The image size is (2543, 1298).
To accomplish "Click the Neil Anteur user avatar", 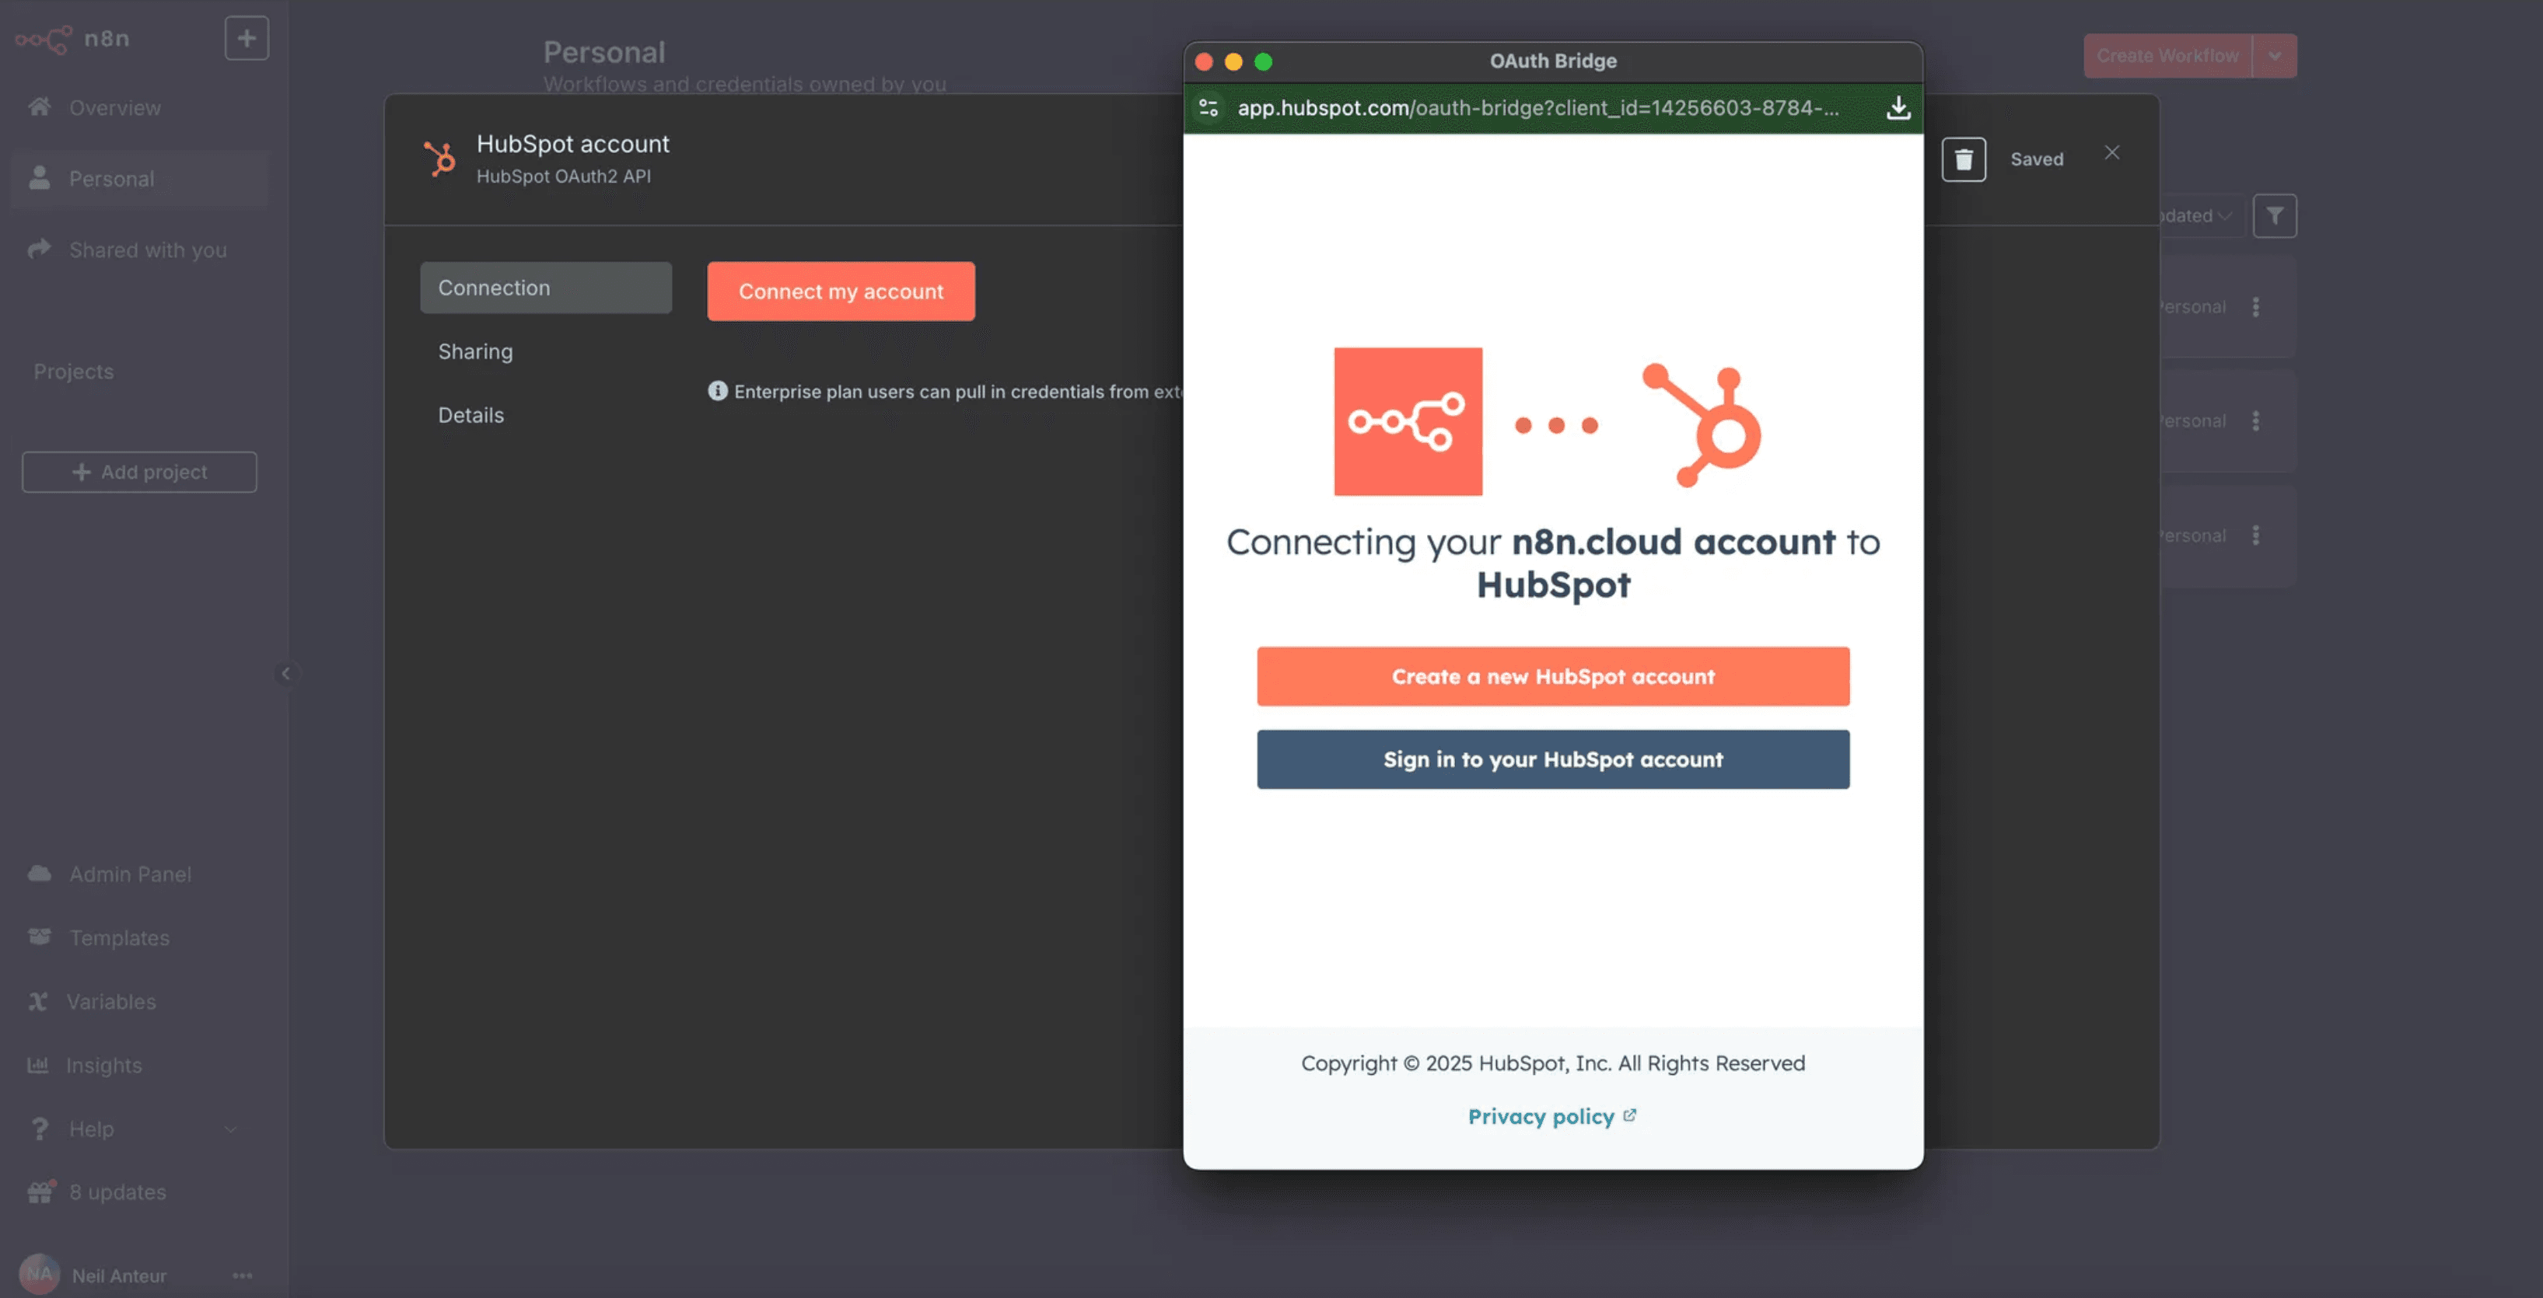I will [x=39, y=1275].
